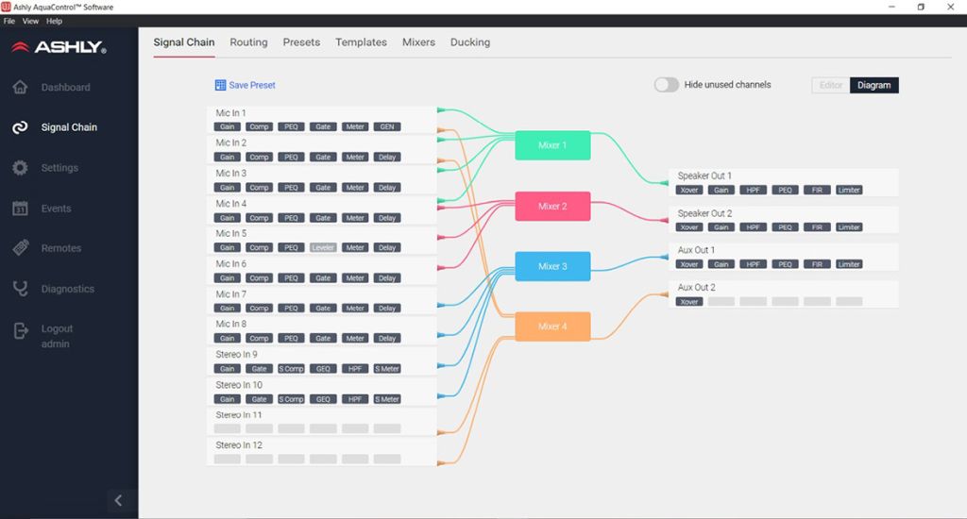Screen dimensions: 967x519
Task: Open the Events calendar icon
Action: point(20,209)
